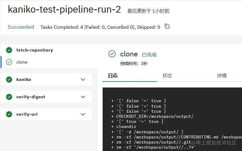The height and width of the screenshot is (151, 242).
Task: Open the 详情 tab
Action: click(x=222, y=76)
